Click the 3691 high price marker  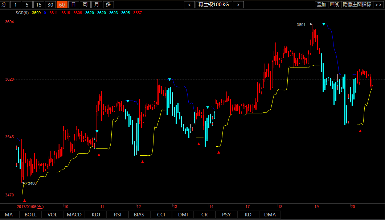click(x=301, y=25)
